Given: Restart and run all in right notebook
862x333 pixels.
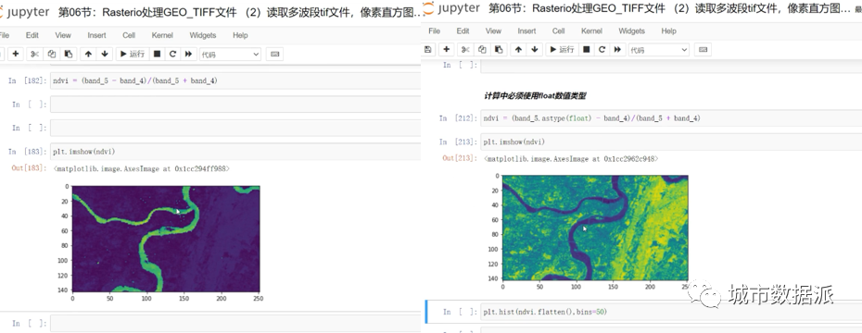Looking at the screenshot, I should [617, 49].
